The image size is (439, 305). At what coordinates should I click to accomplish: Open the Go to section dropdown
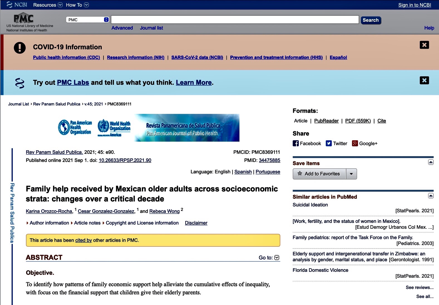point(277,258)
